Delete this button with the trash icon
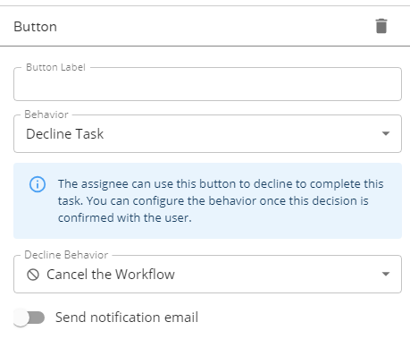Image resolution: width=410 pixels, height=356 pixels. pyautogui.click(x=381, y=26)
